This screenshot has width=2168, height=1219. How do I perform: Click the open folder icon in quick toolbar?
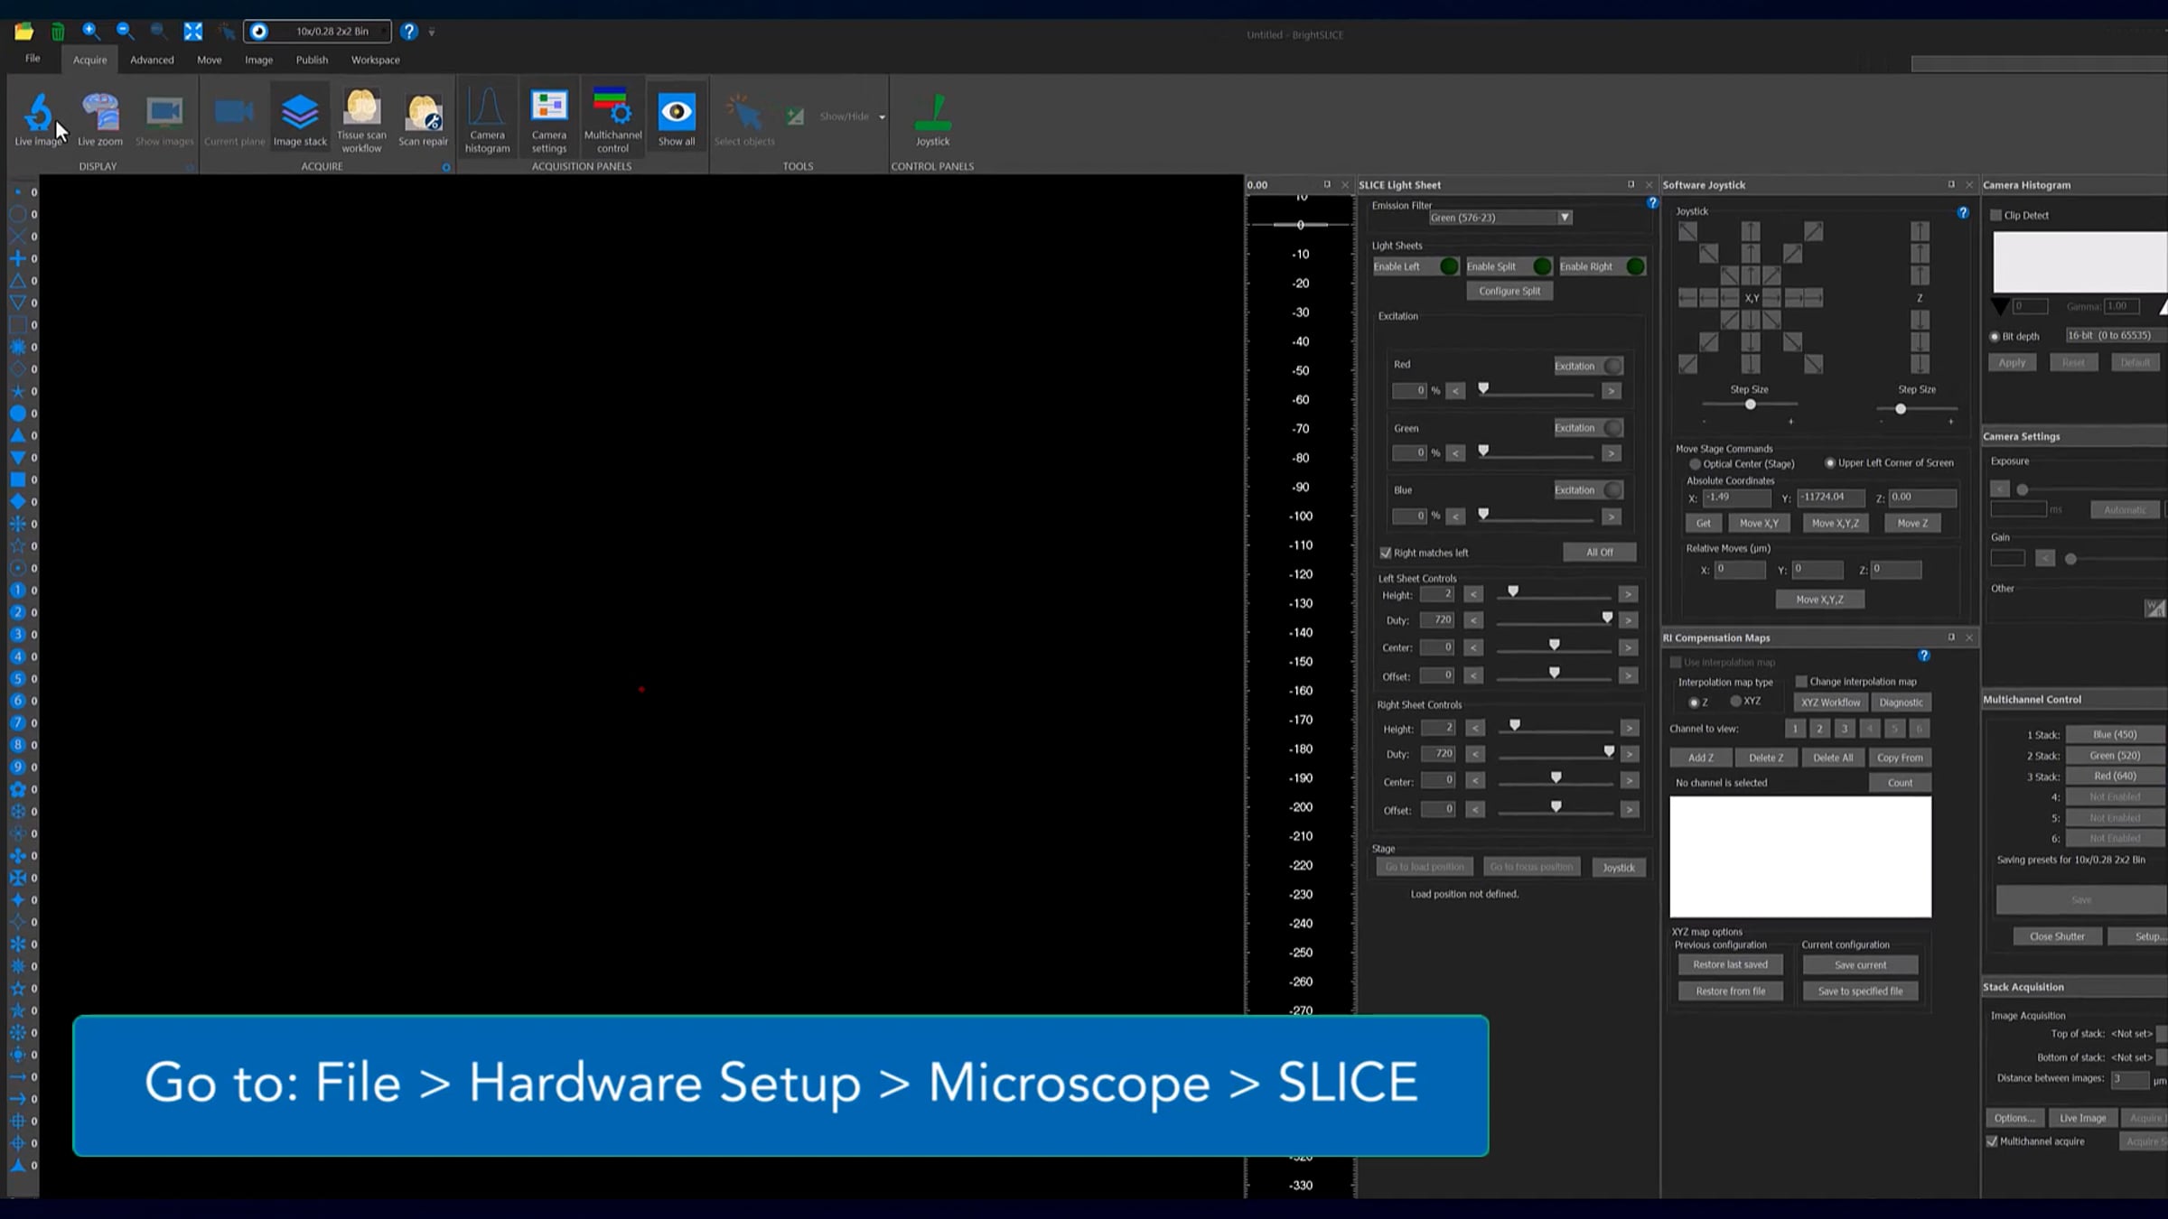(x=23, y=32)
